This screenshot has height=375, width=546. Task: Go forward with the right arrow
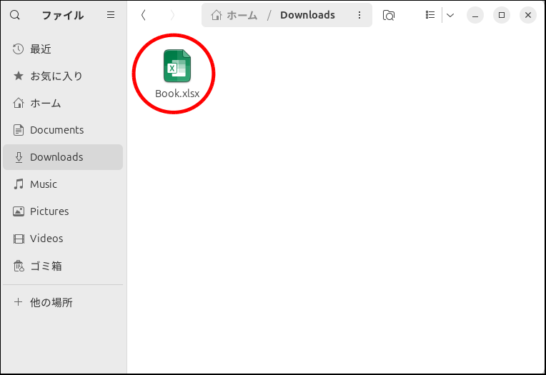(172, 15)
